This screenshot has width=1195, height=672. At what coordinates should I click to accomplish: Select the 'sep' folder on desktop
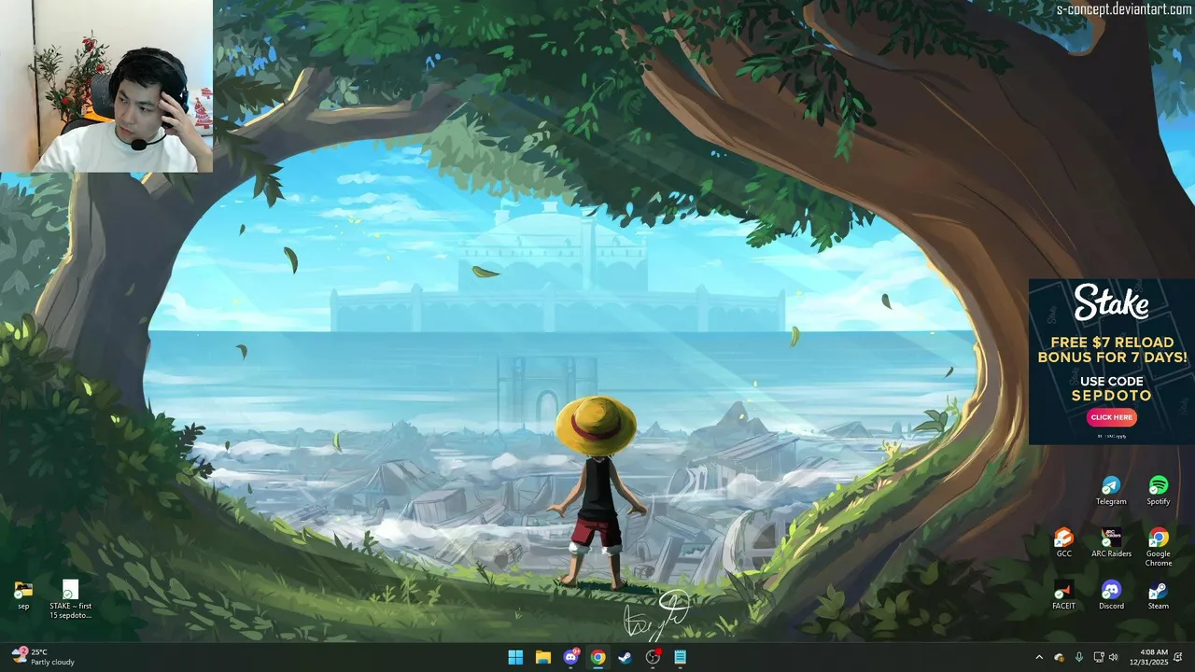pyautogui.click(x=23, y=595)
